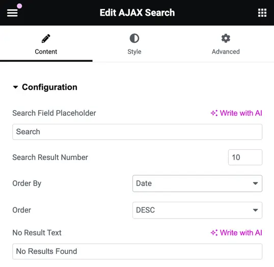The height and width of the screenshot is (267, 274).
Task: Open the widgets grid icon
Action: point(262,13)
